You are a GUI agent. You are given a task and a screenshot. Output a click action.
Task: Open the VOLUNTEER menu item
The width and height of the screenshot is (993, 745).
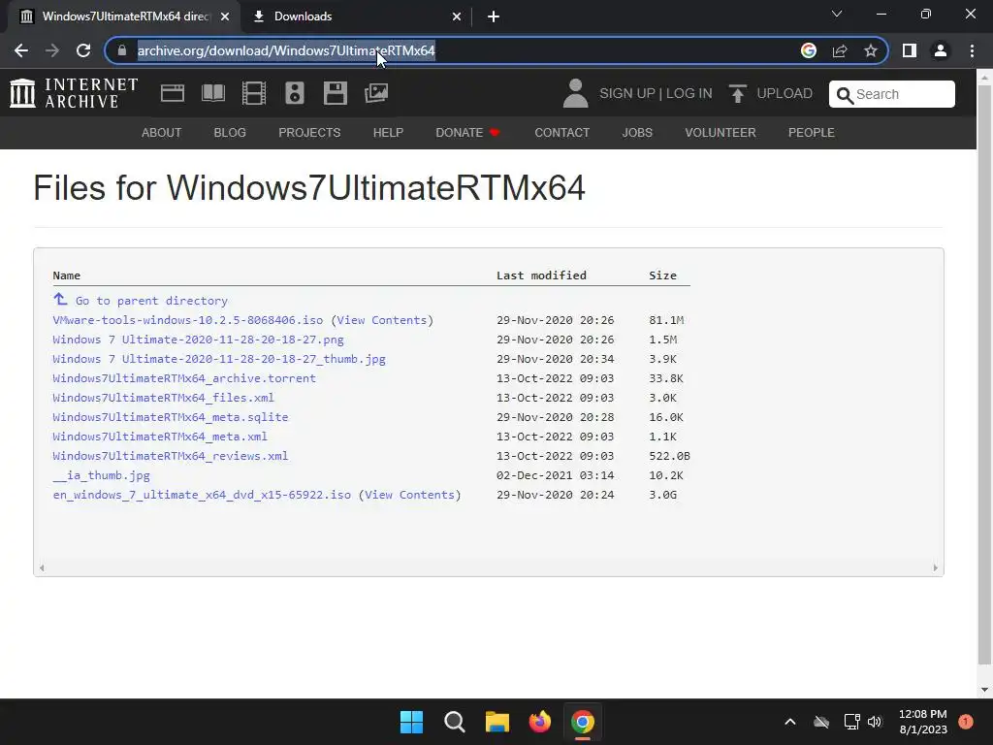(721, 132)
